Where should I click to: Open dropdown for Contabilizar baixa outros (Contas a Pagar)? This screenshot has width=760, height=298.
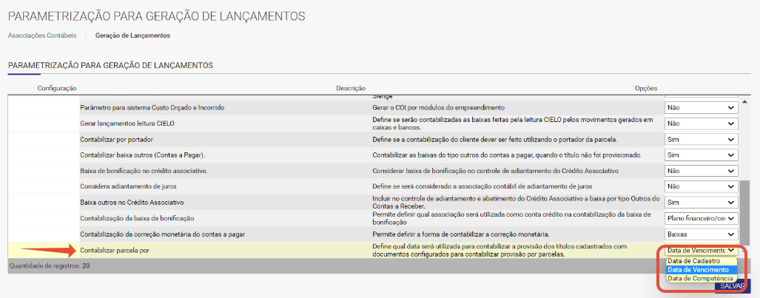tap(701, 155)
